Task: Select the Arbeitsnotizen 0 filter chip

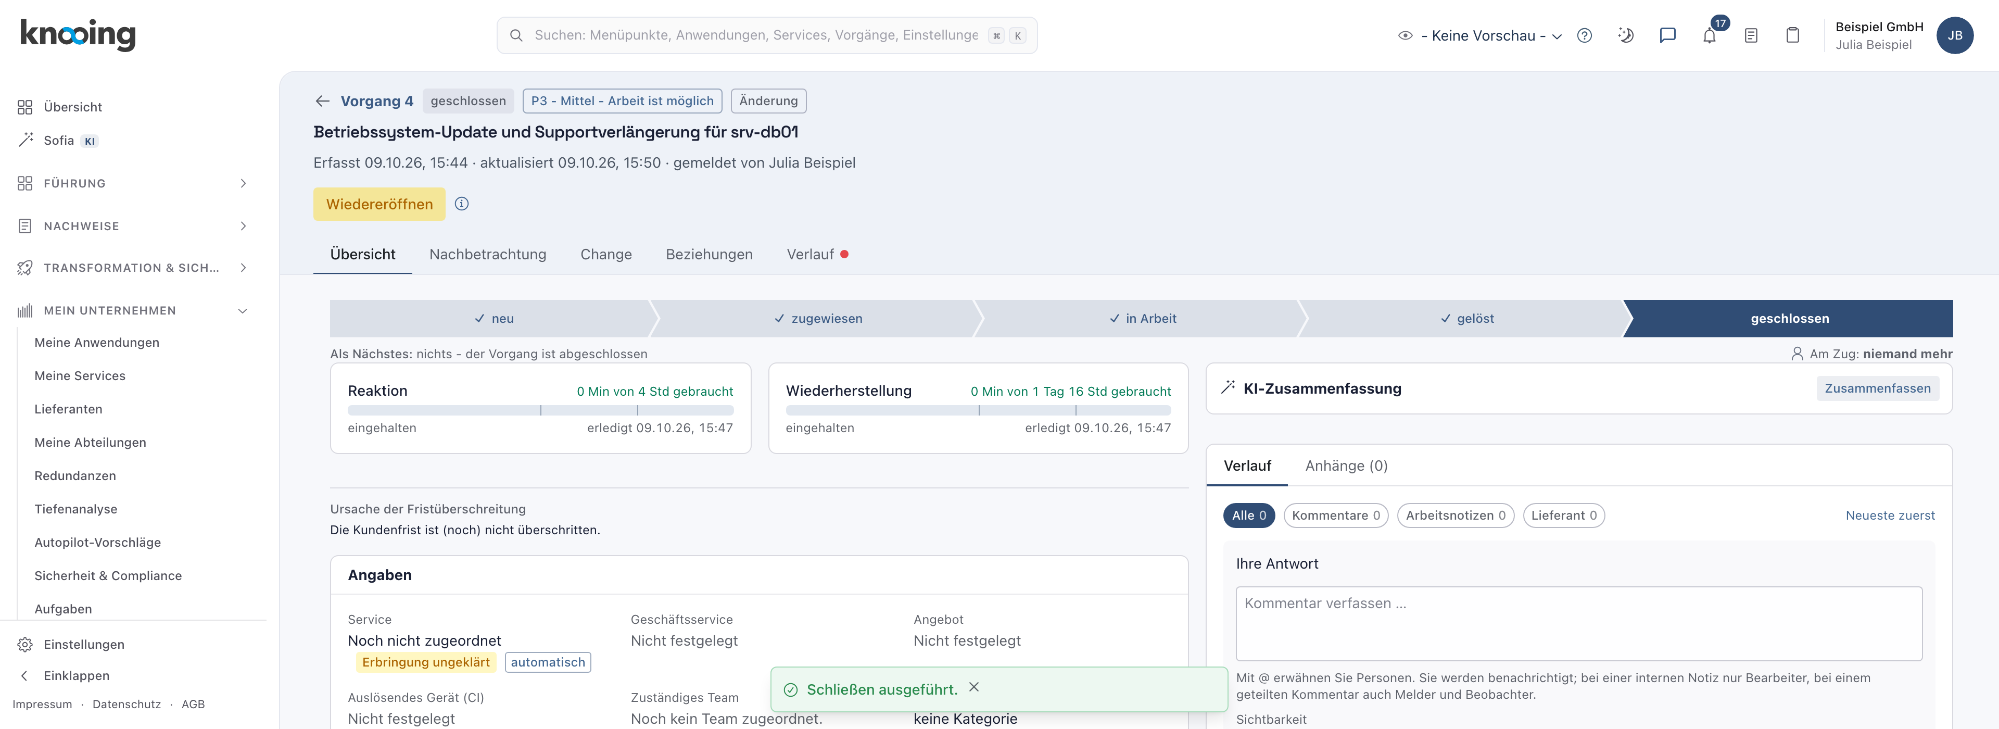Action: coord(1455,516)
